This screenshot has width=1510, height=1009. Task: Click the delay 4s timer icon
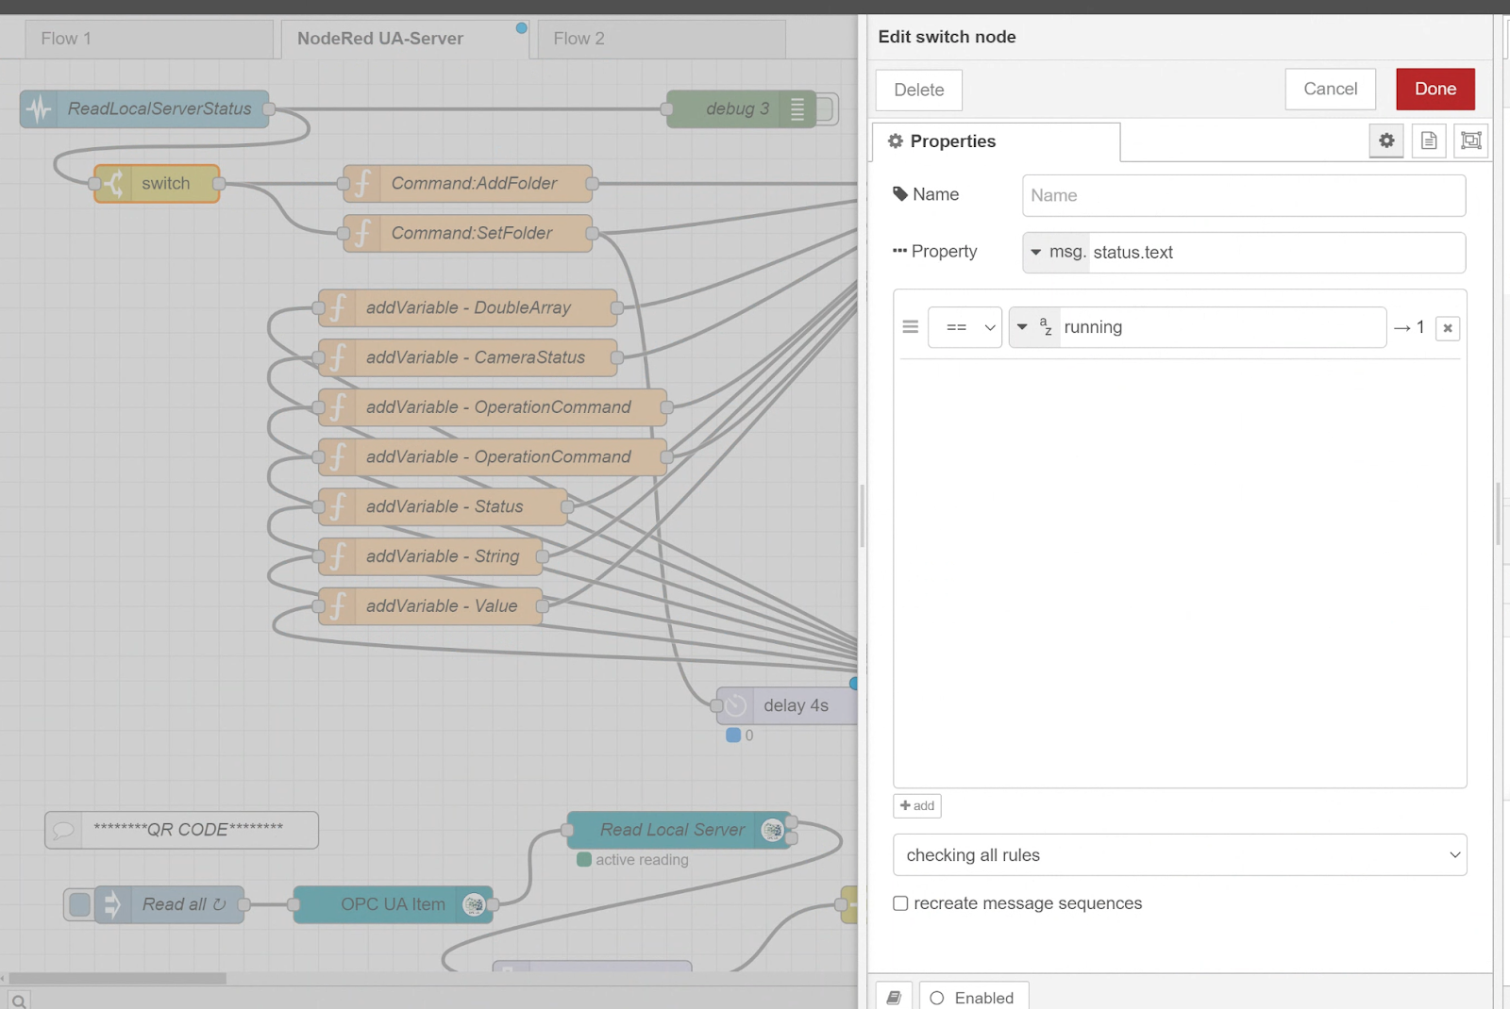(736, 705)
